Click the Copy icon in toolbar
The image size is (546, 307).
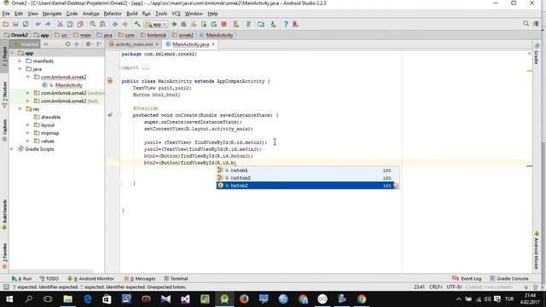click(70, 25)
